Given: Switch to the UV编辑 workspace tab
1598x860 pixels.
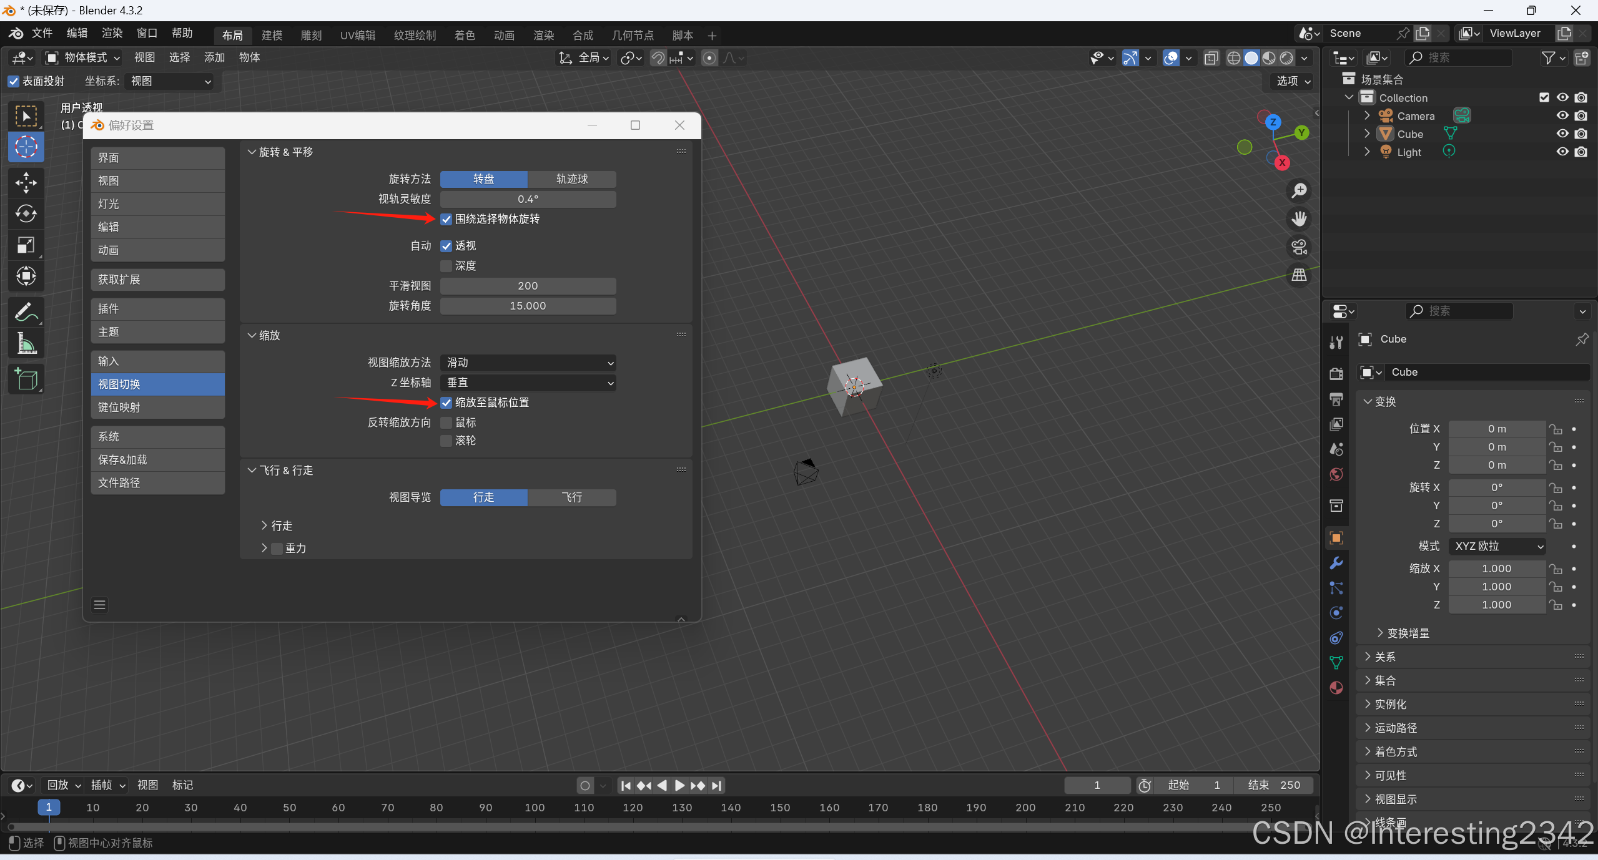Looking at the screenshot, I should coord(358,36).
